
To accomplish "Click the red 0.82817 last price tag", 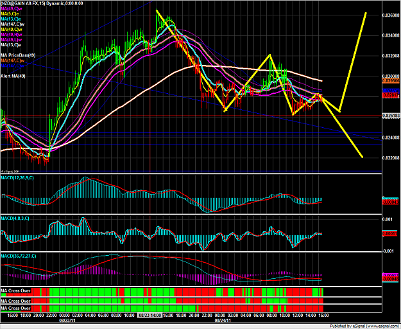I will tap(391, 95).
